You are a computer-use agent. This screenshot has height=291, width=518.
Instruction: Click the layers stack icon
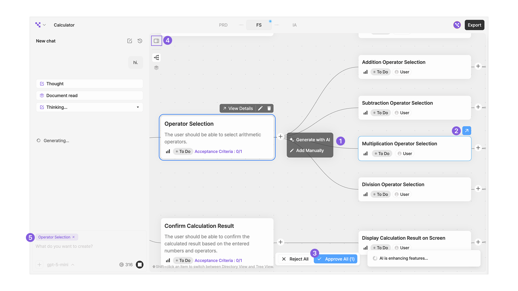click(x=156, y=68)
